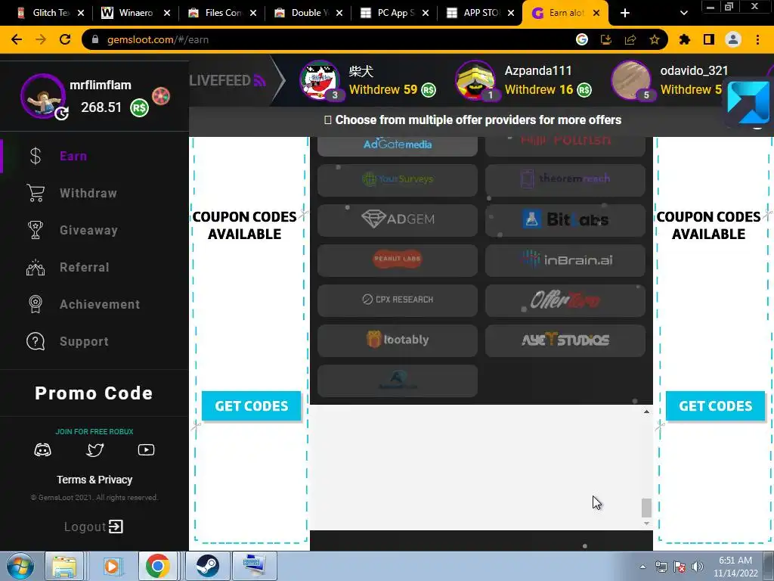Open the tab search dropdown chevron
The image size is (774, 581).
pyautogui.click(x=683, y=14)
